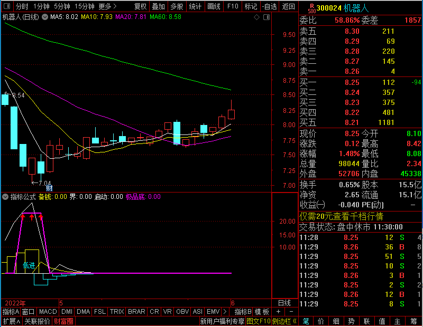Open the 财富圈 tab
This screenshot has width=423, height=327.
63,321
